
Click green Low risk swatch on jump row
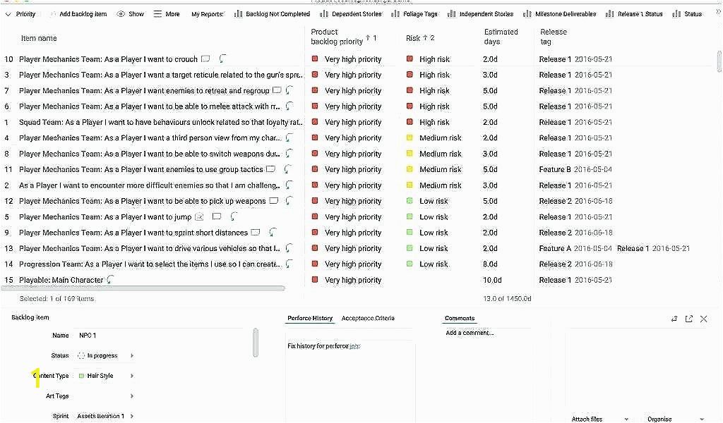410,216
